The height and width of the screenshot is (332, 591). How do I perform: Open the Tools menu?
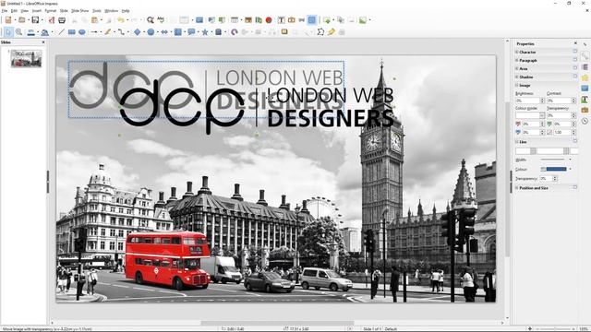[97, 11]
